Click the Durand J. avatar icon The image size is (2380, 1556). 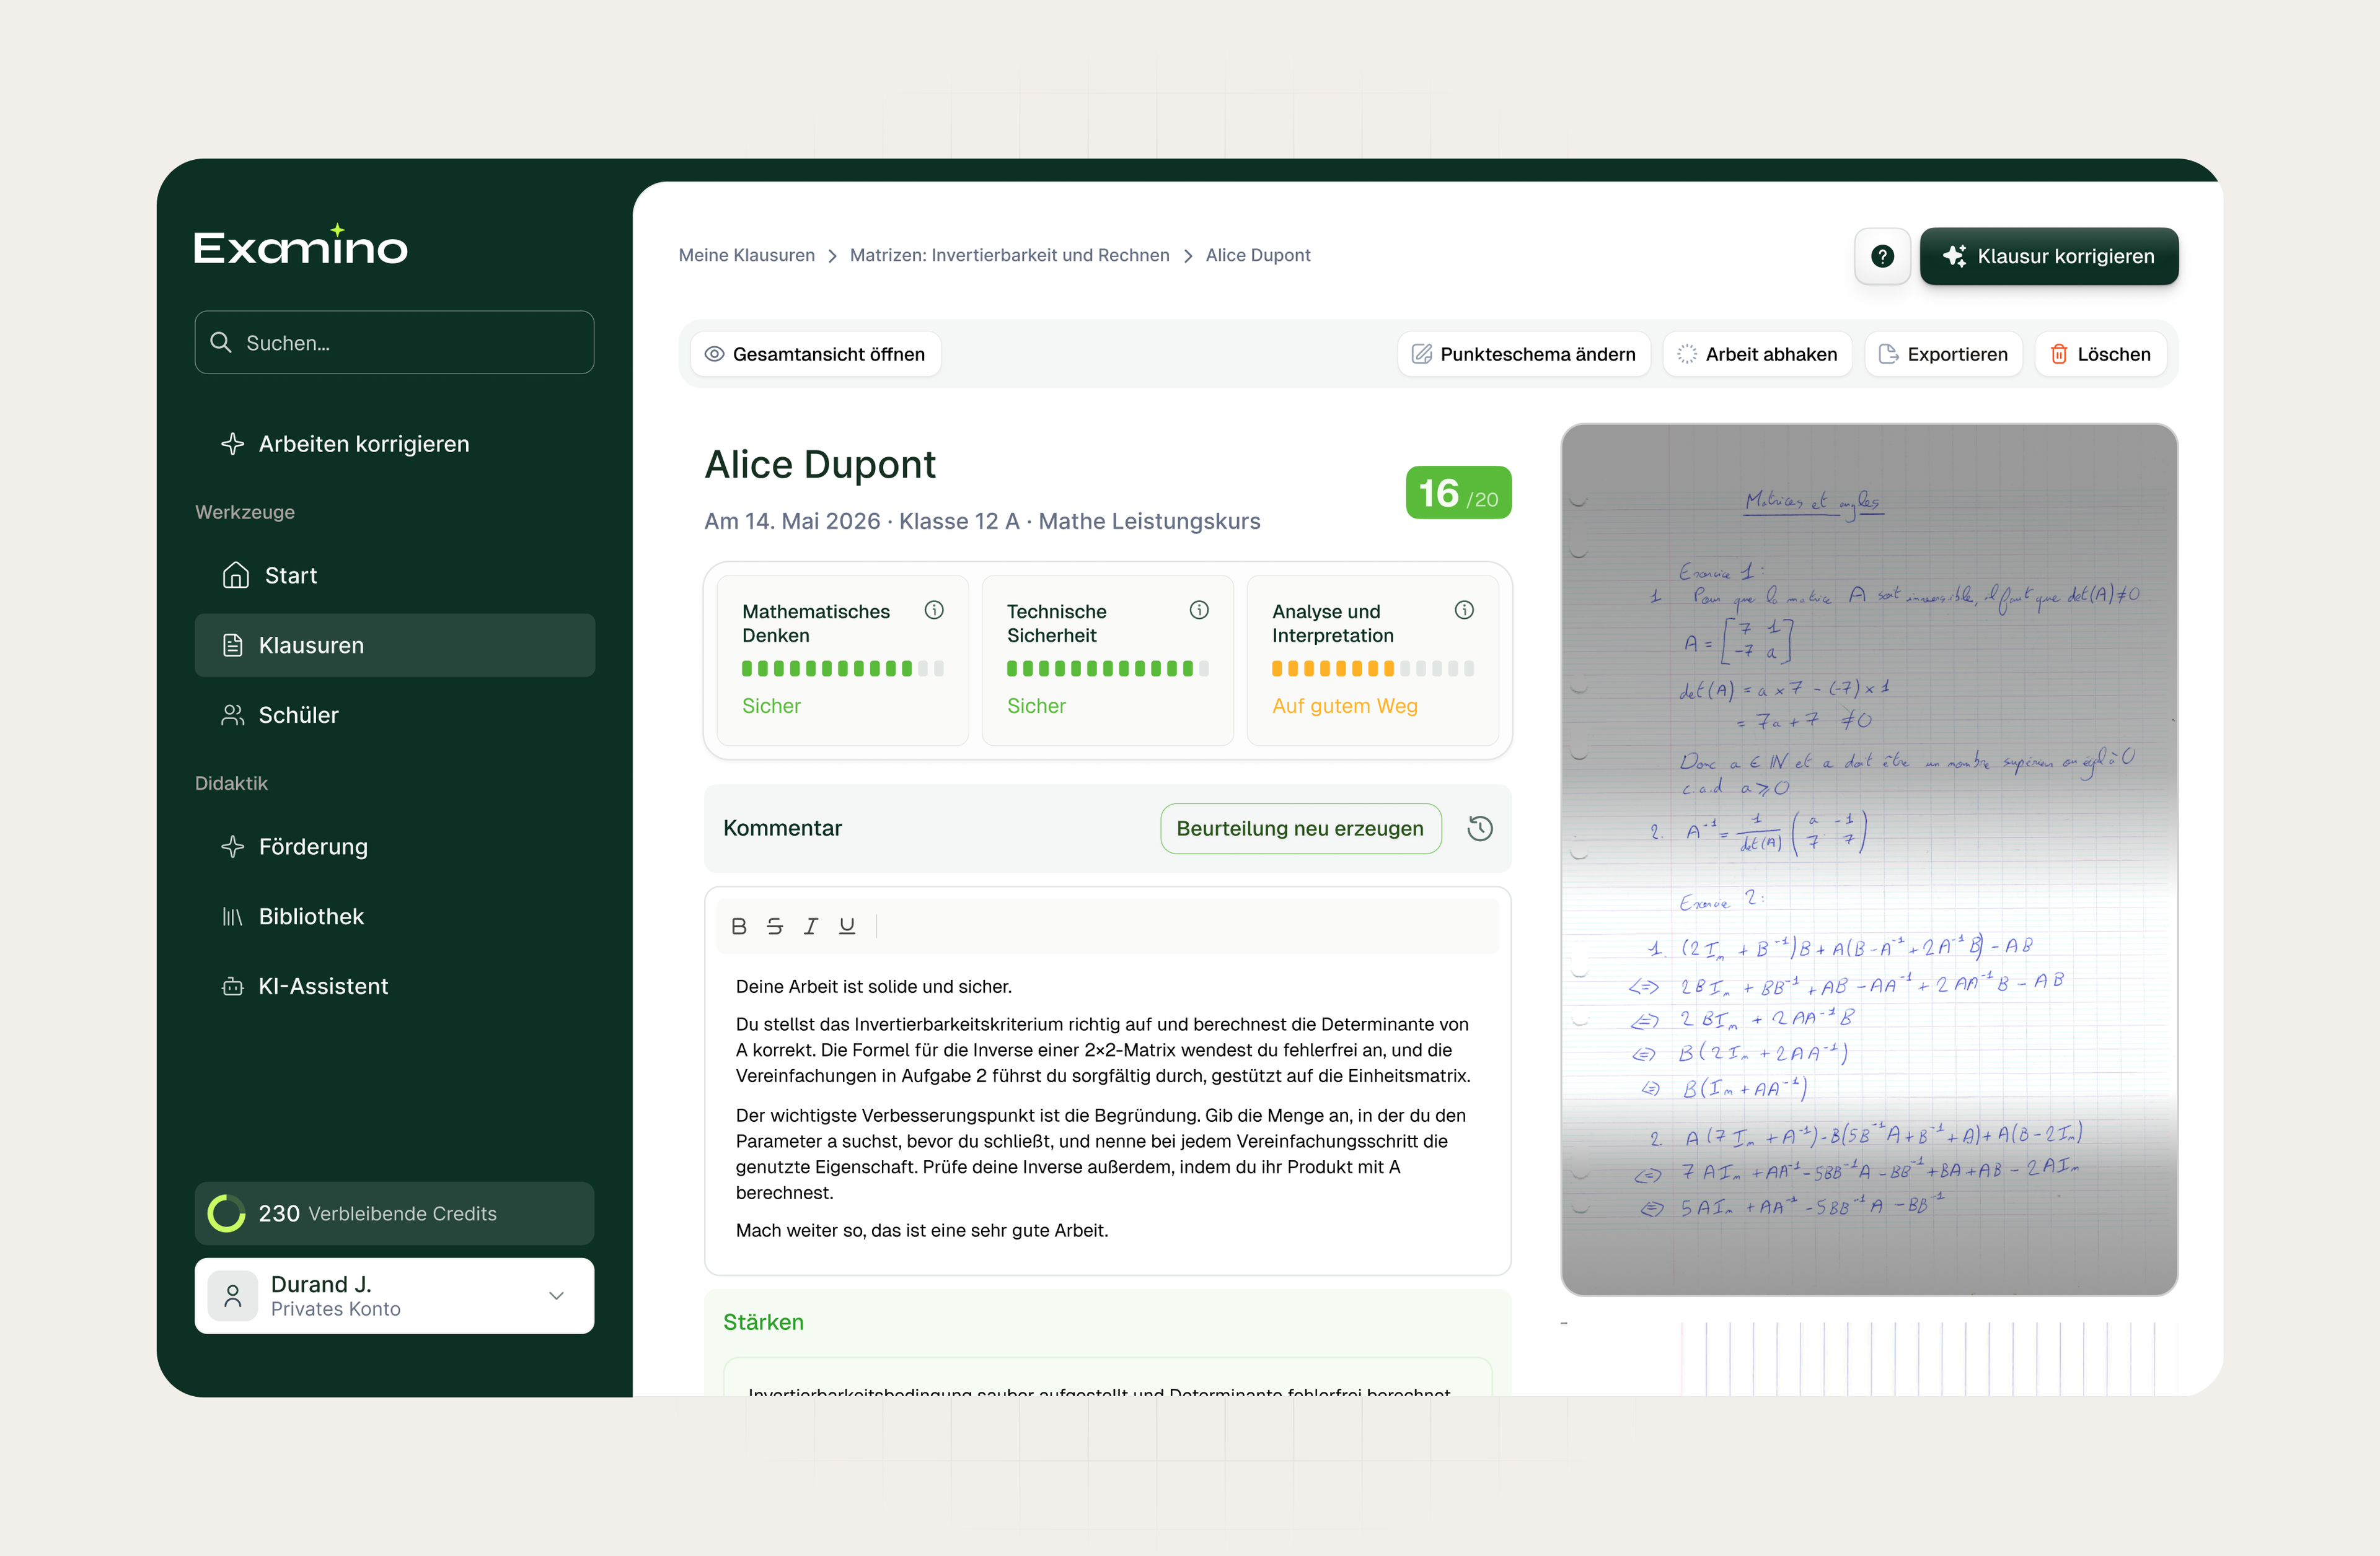[233, 1296]
